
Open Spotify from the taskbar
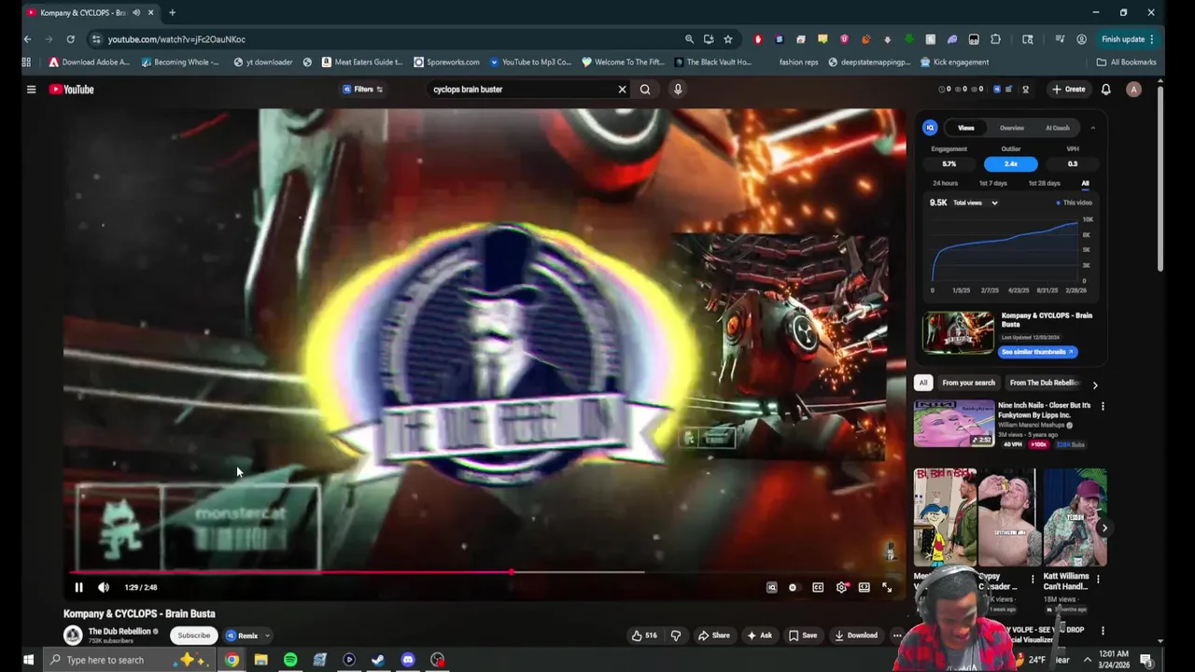pyautogui.click(x=290, y=660)
